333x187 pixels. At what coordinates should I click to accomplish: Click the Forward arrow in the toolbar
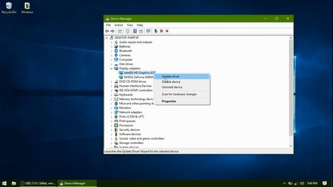pos(112,31)
